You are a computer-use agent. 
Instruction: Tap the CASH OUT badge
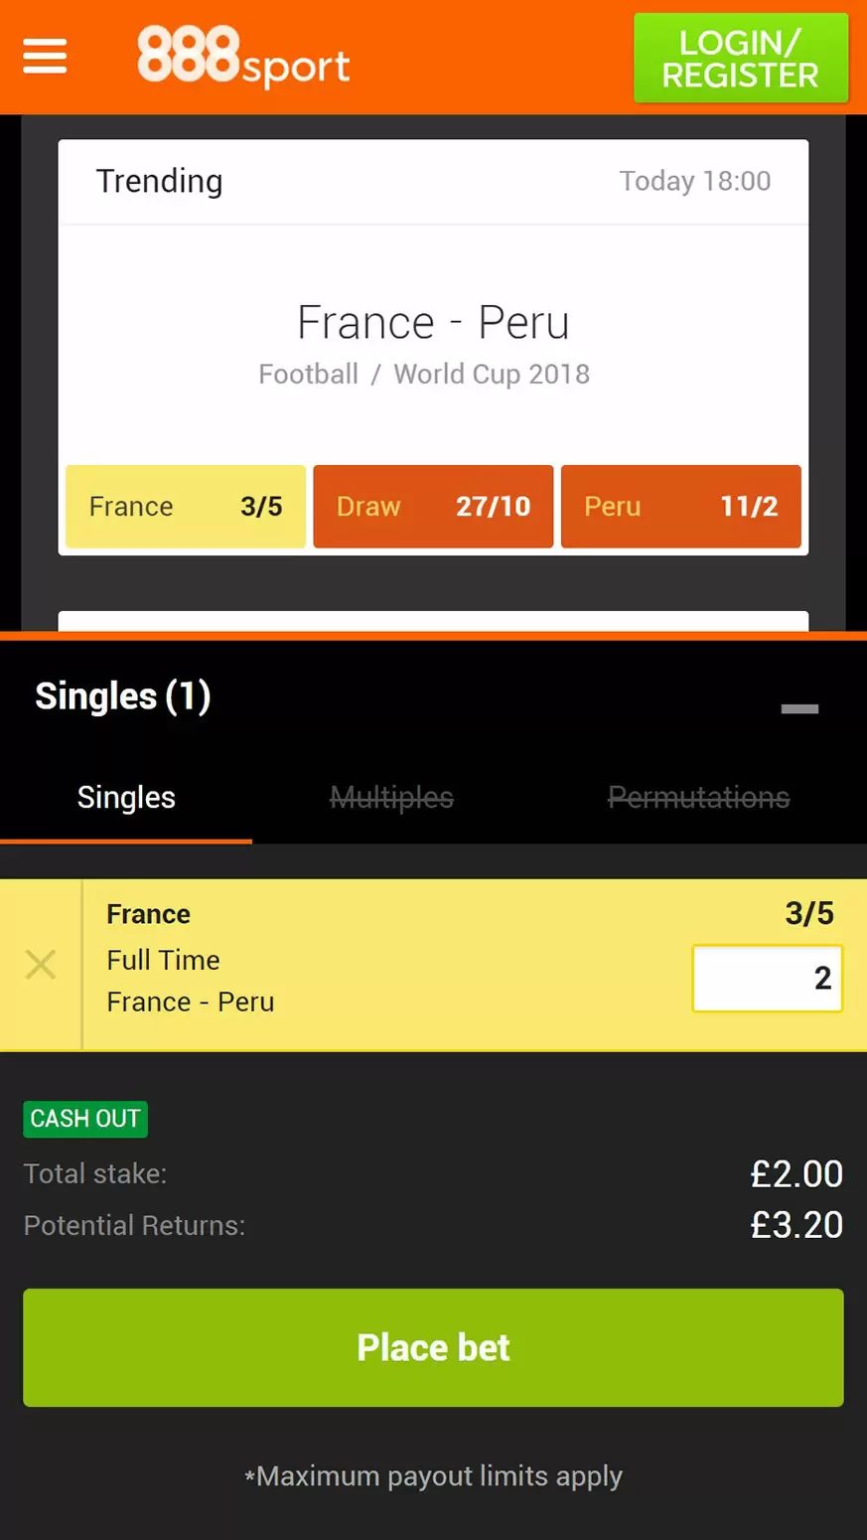tap(85, 1119)
